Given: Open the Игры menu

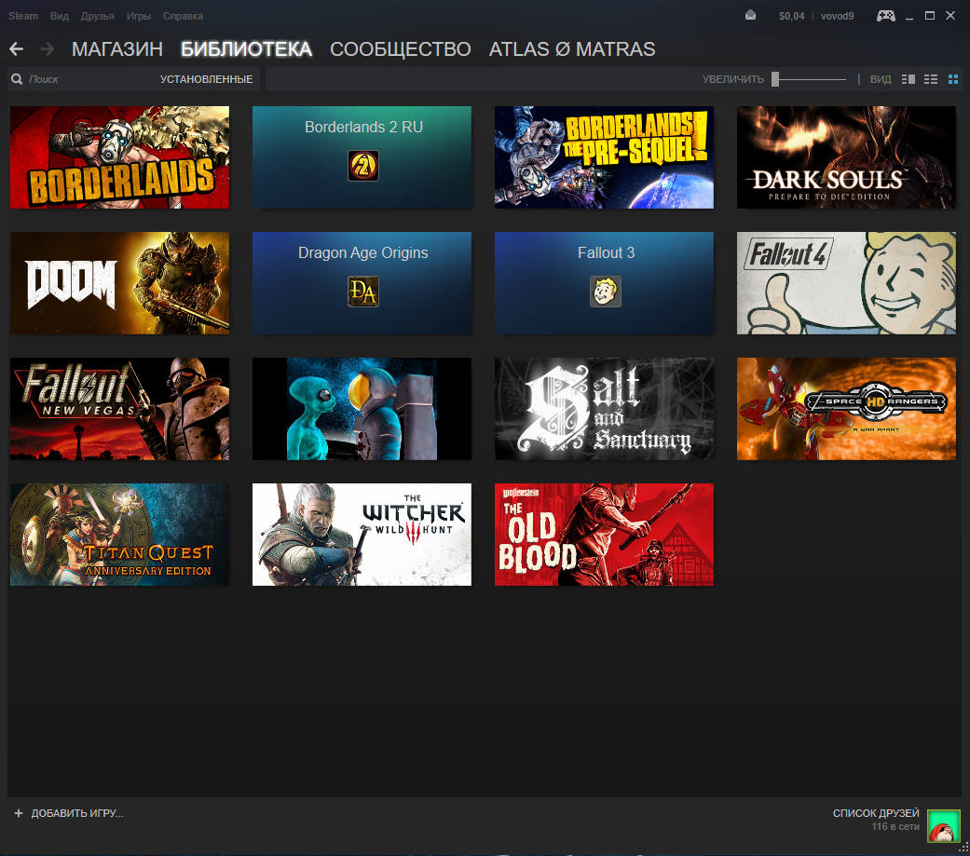Looking at the screenshot, I should (x=139, y=16).
